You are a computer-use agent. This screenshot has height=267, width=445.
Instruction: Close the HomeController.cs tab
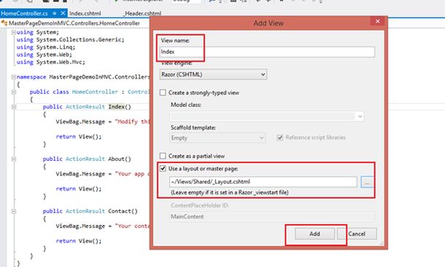click(x=63, y=13)
